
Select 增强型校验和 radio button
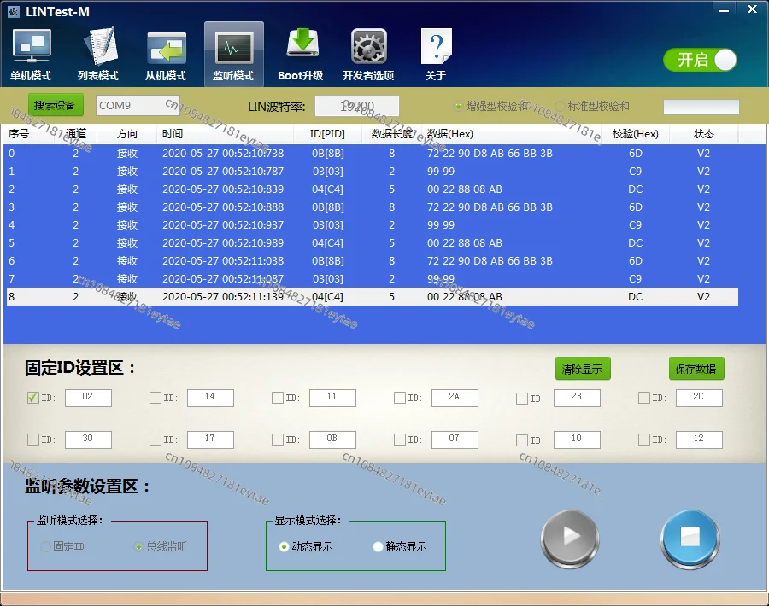458,107
